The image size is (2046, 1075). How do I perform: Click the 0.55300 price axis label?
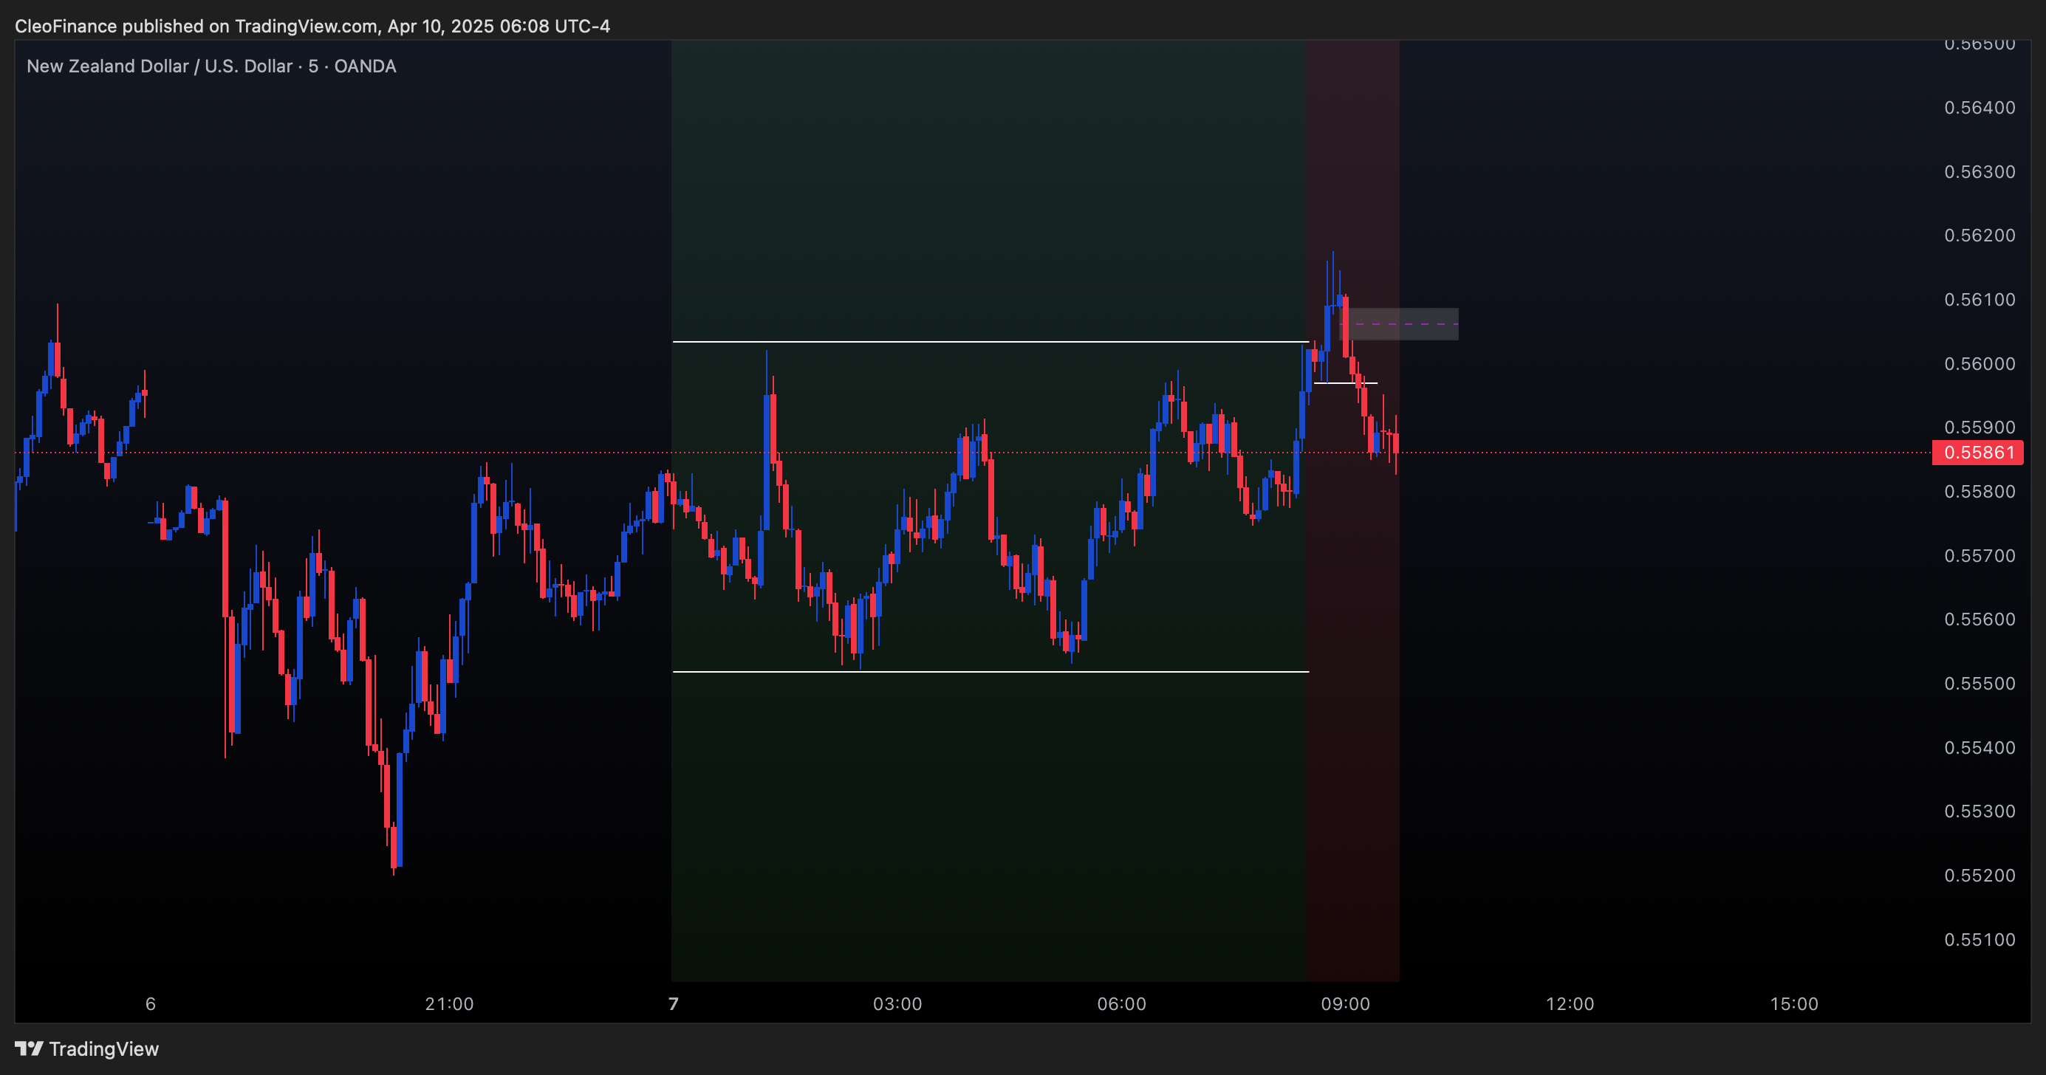coord(1980,812)
